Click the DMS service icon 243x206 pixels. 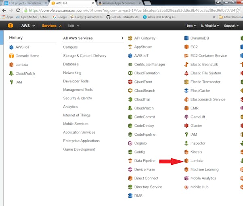coord(130,196)
